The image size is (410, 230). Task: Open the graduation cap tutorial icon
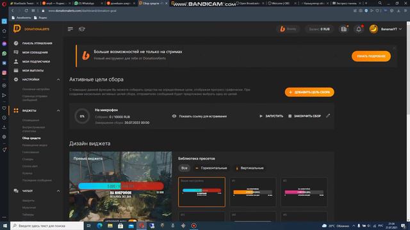[82, 29]
